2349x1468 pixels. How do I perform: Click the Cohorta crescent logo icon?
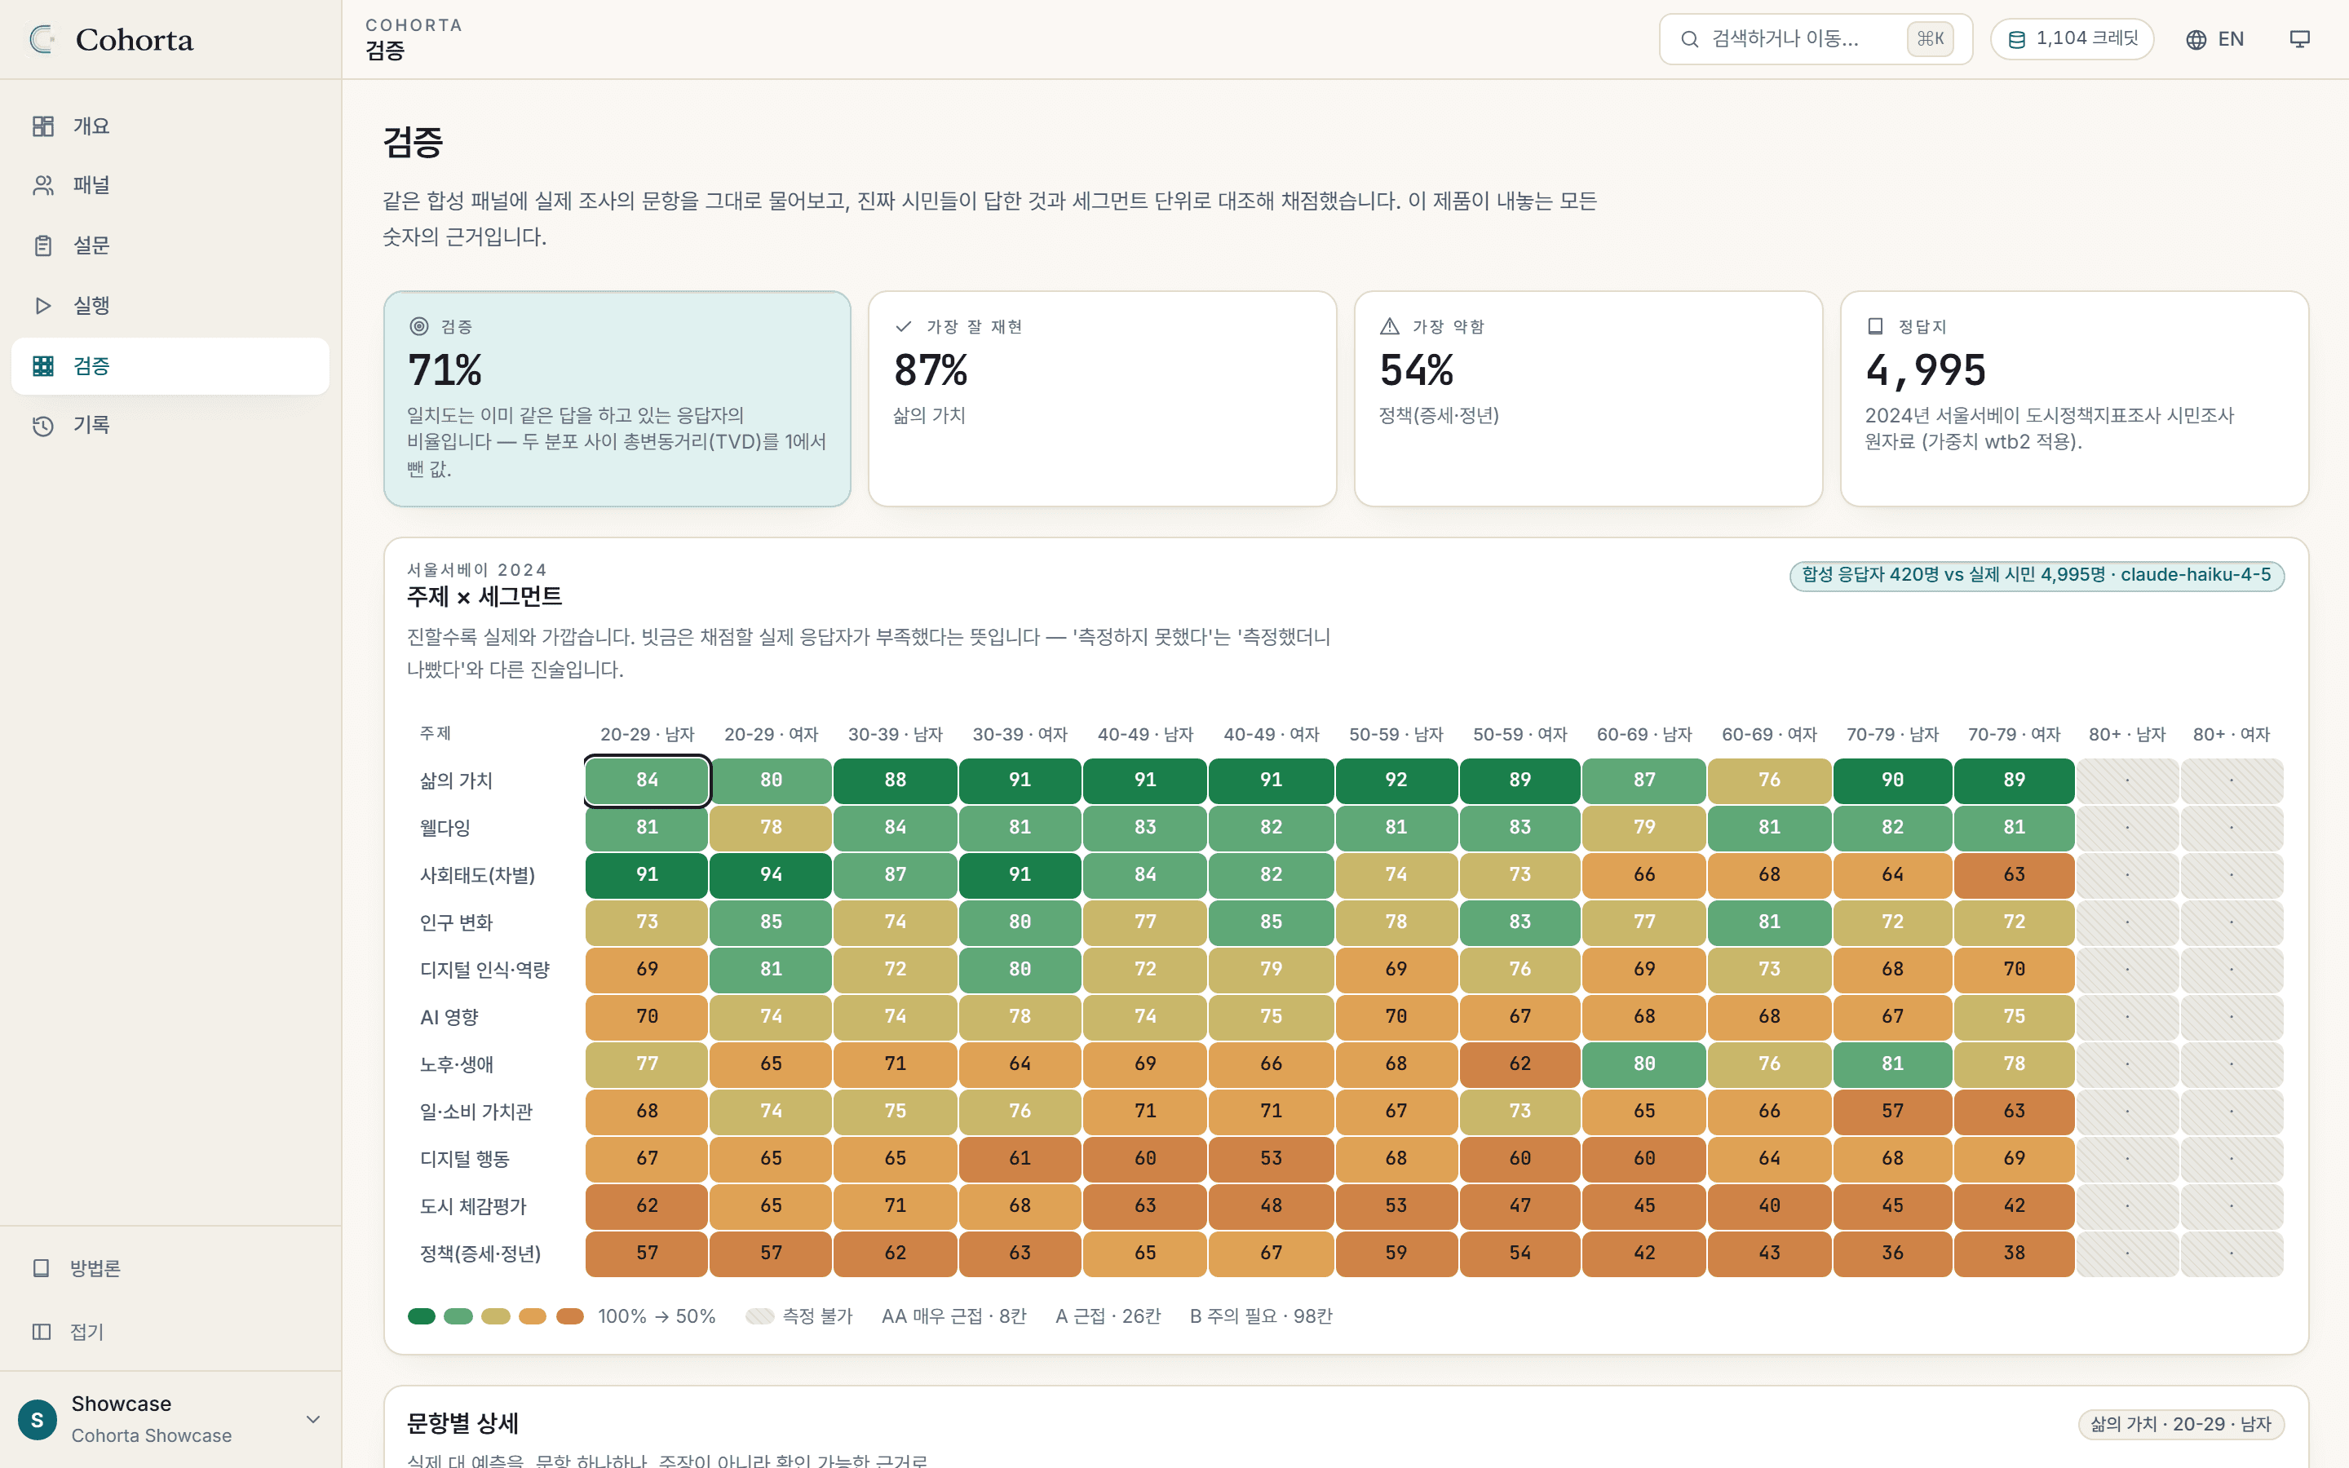tap(42, 39)
